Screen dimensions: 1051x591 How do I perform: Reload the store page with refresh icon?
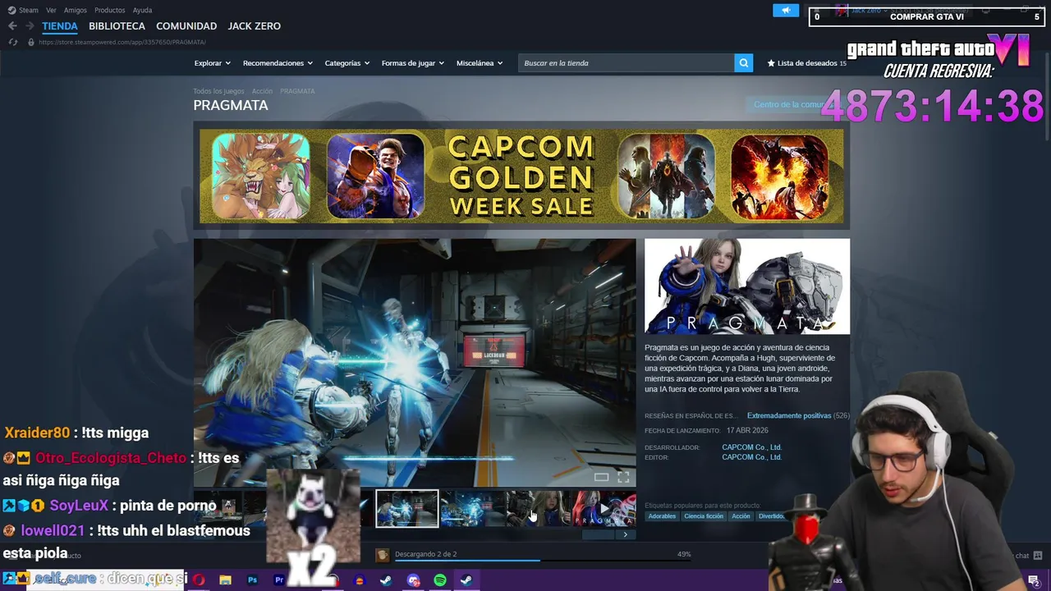tap(12, 42)
